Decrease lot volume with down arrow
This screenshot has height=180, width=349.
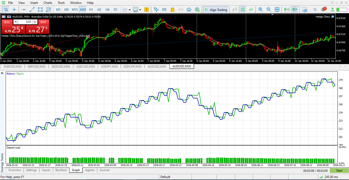pos(15,22)
